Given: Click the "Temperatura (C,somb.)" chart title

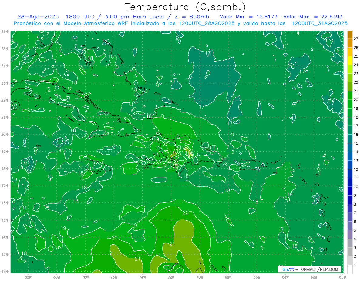Looking at the screenshot, I should coord(185,7).
